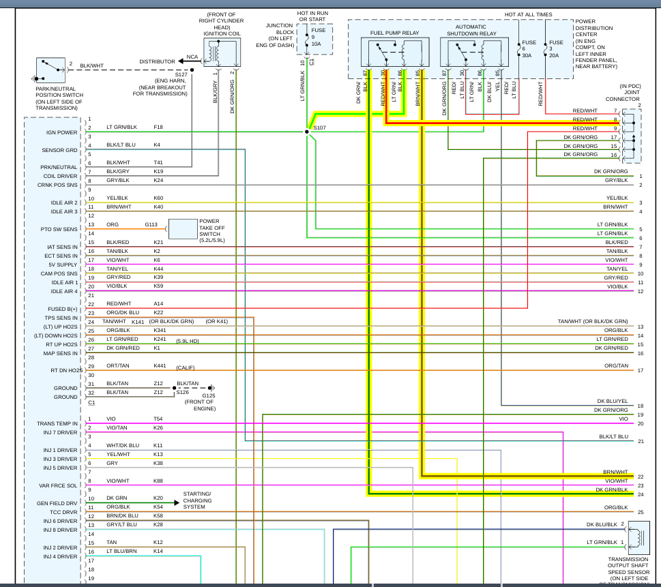Select the K58 circuit code

[x=158, y=515]
